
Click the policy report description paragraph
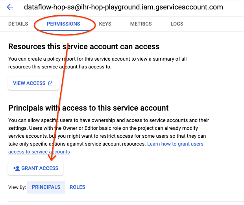tap(97, 63)
